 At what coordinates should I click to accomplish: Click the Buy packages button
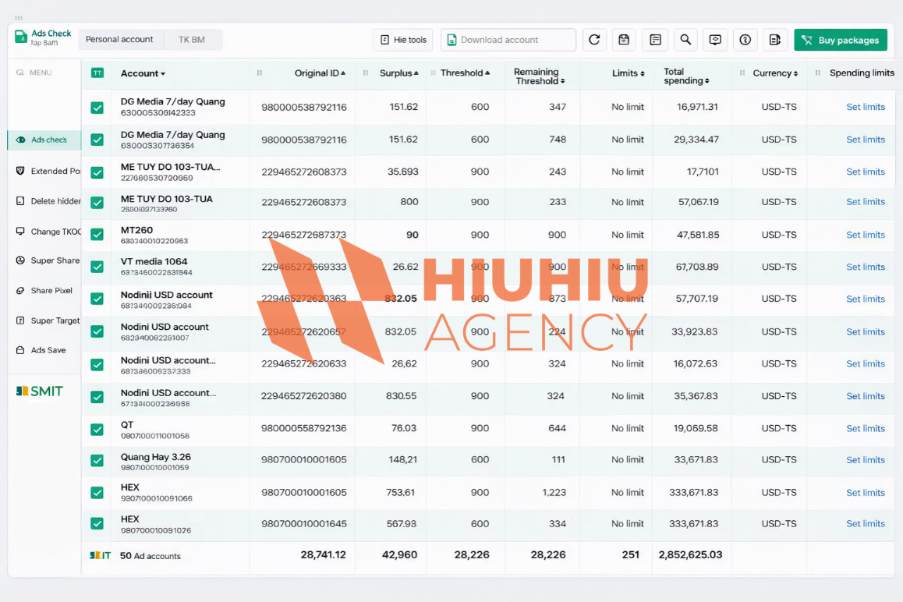(x=841, y=40)
